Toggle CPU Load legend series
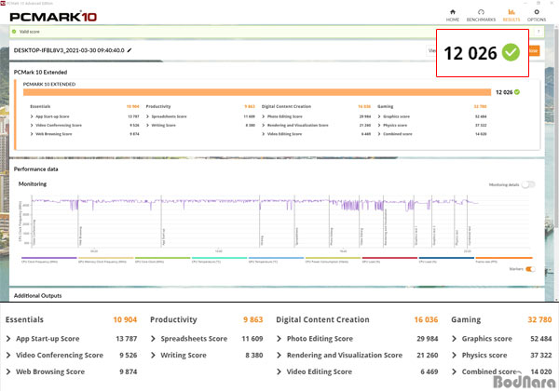Image resolution: width=559 pixels, height=391 pixels. [446, 260]
